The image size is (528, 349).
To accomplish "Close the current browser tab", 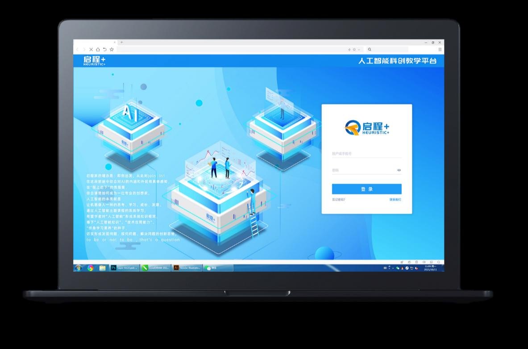I will coord(115,42).
